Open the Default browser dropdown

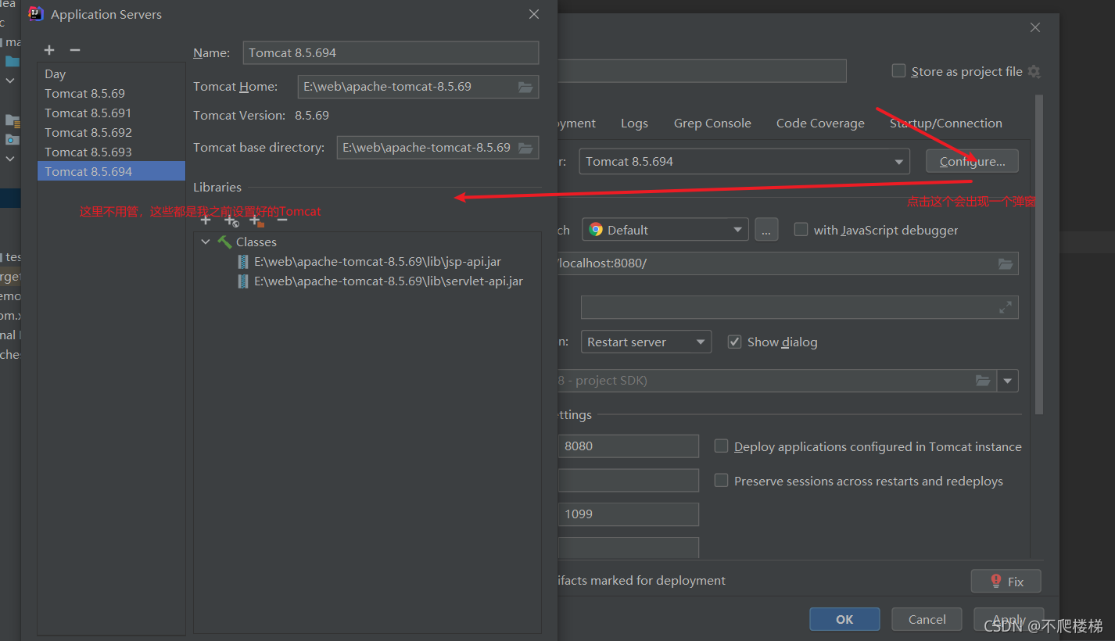click(x=665, y=230)
